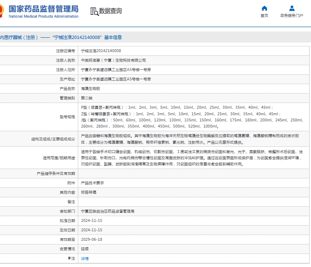Screen dimensions: 311x267
Task: Click the 生产地址 address value
Action: tap(116, 79)
